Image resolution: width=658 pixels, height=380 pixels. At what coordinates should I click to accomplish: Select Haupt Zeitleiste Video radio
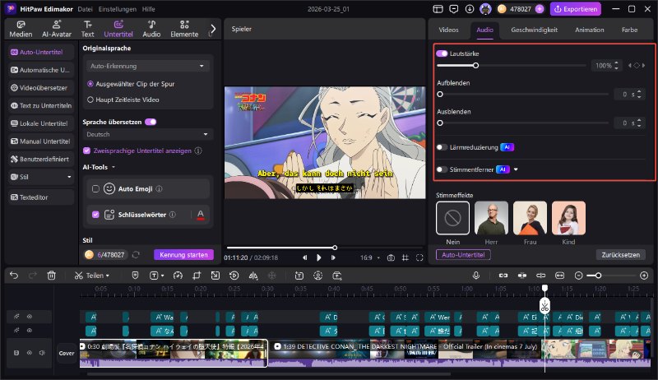tap(90, 100)
